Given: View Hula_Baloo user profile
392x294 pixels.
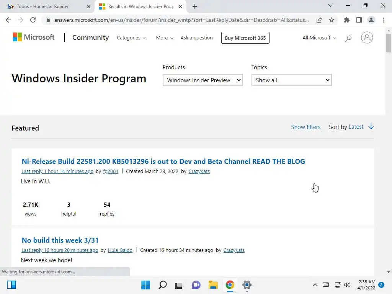Looking at the screenshot, I should (120, 250).
